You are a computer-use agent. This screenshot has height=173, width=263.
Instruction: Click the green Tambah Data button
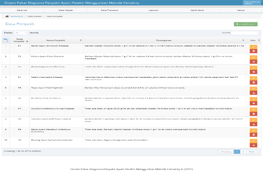[x=245, y=24]
